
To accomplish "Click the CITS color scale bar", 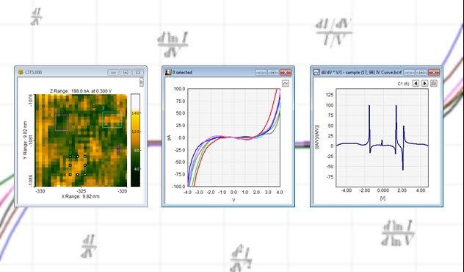I will [x=135, y=140].
